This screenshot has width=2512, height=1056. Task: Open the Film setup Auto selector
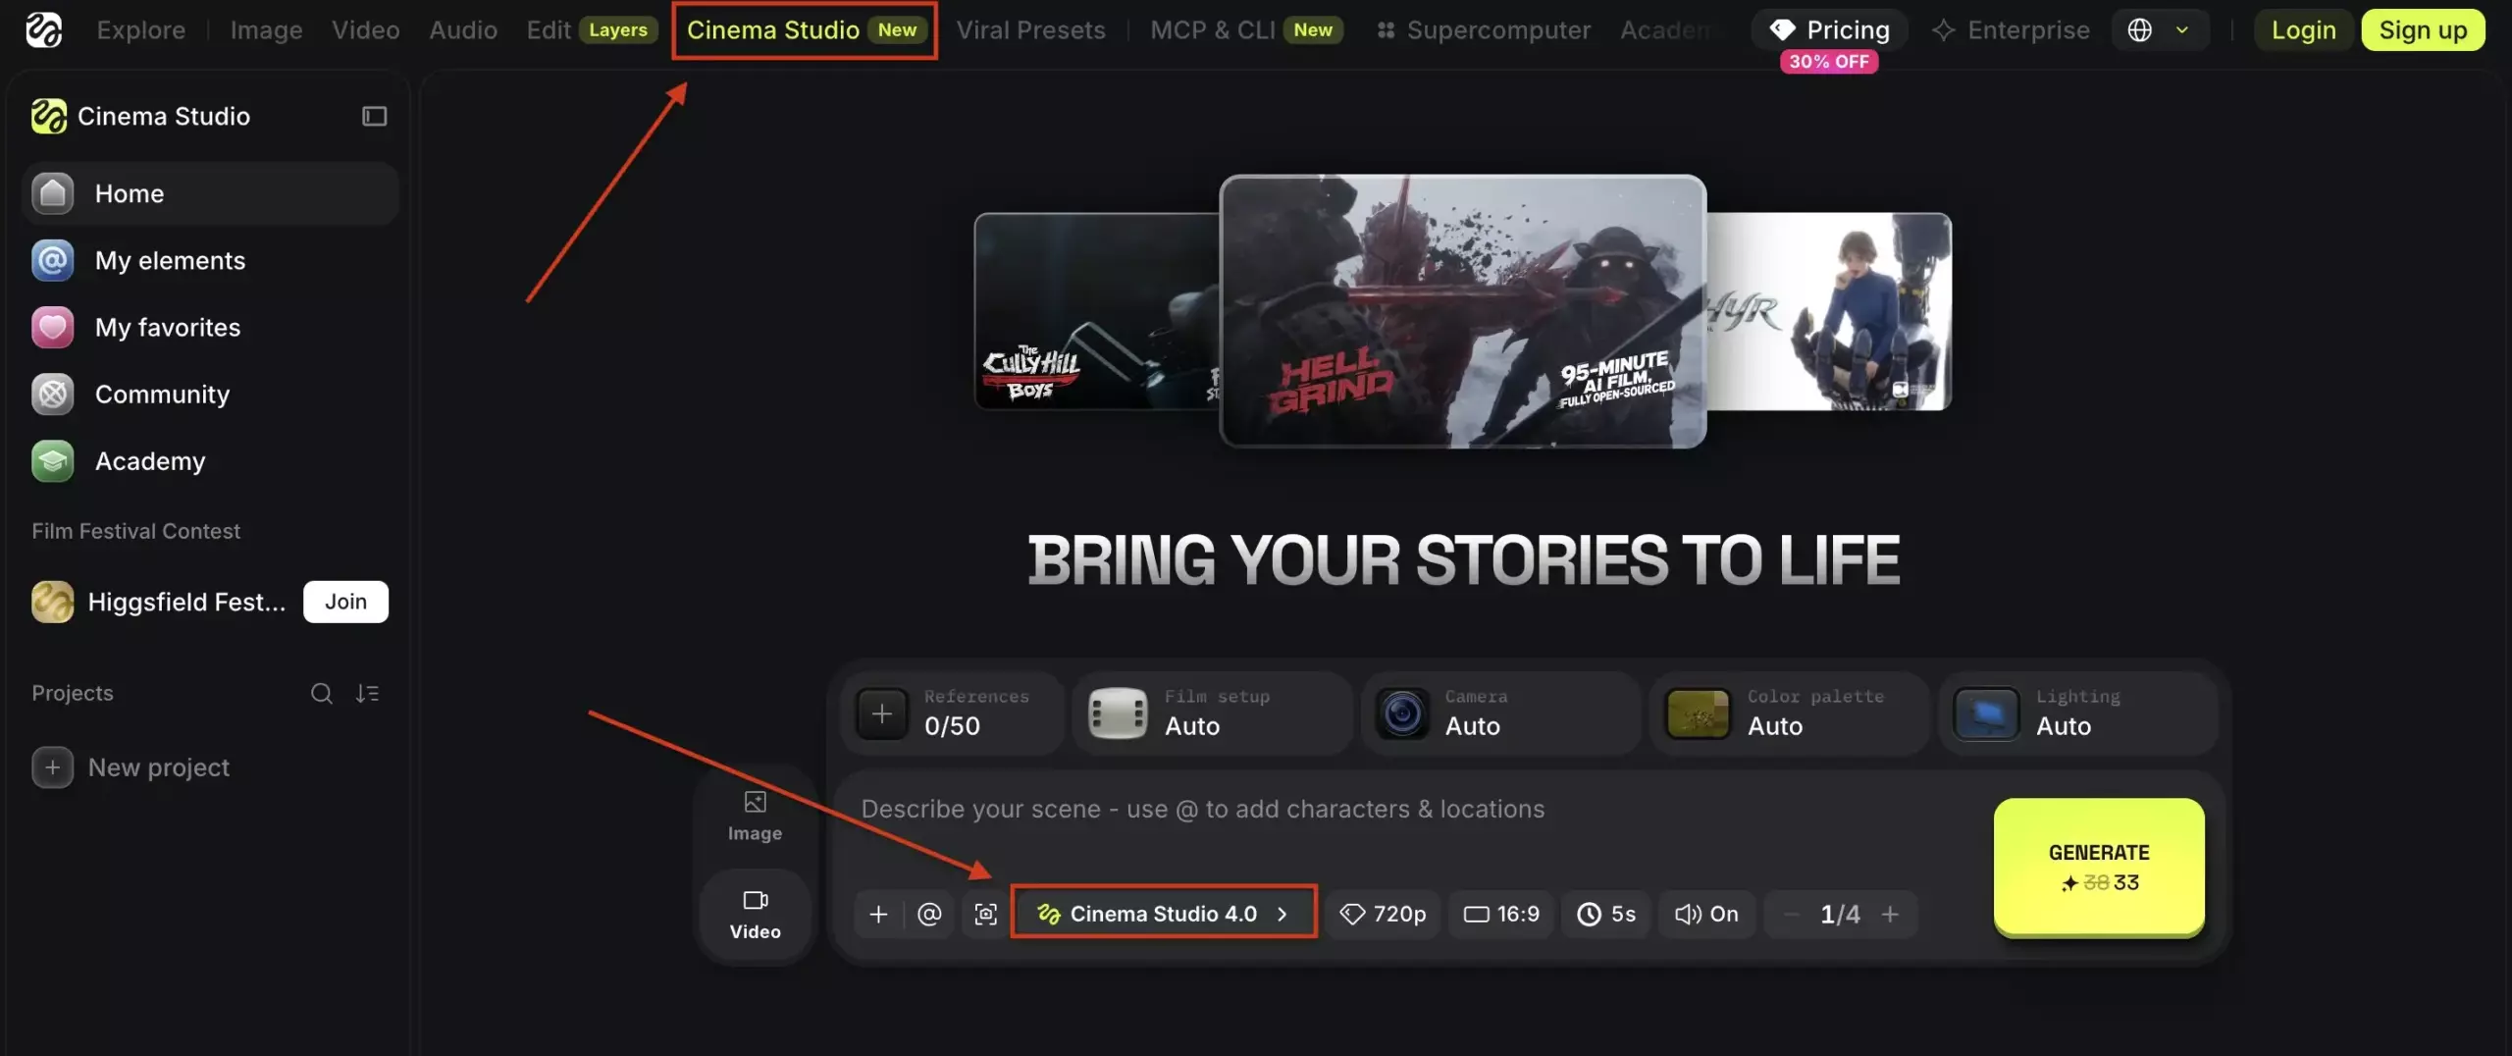[1213, 713]
